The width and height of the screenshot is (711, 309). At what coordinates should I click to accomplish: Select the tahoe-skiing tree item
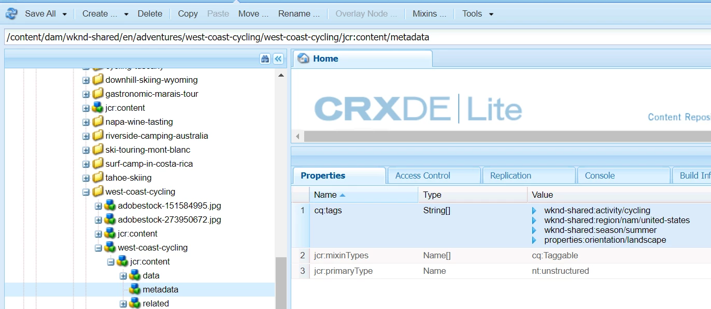click(x=129, y=178)
